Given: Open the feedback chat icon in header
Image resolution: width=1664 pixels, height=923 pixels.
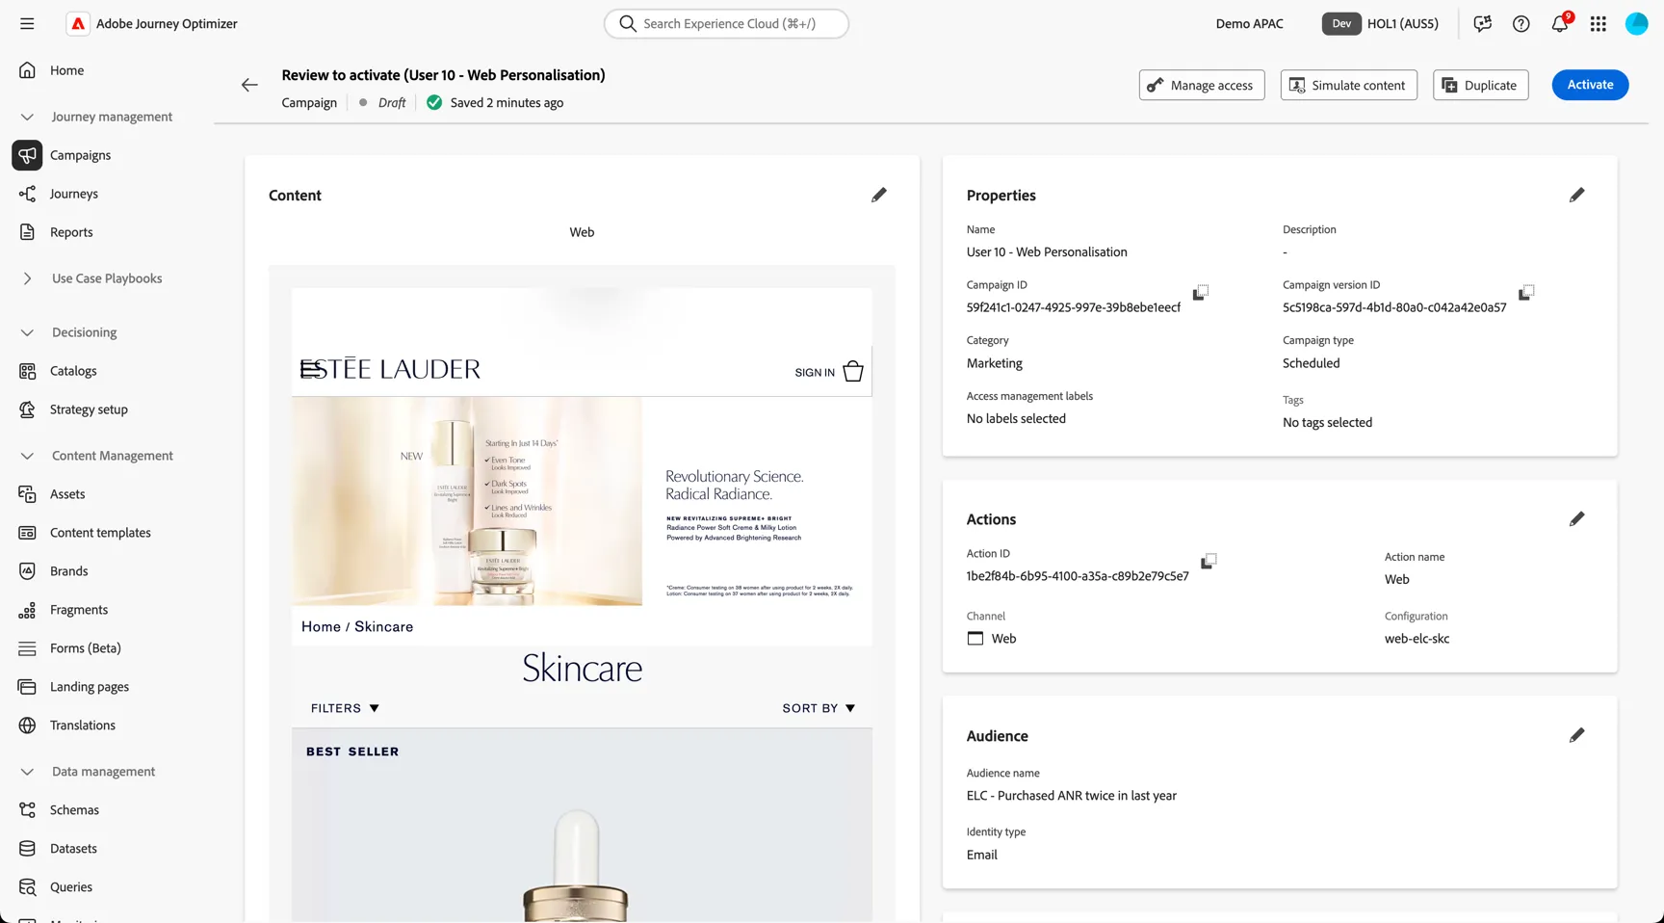Looking at the screenshot, I should pos(1483,23).
